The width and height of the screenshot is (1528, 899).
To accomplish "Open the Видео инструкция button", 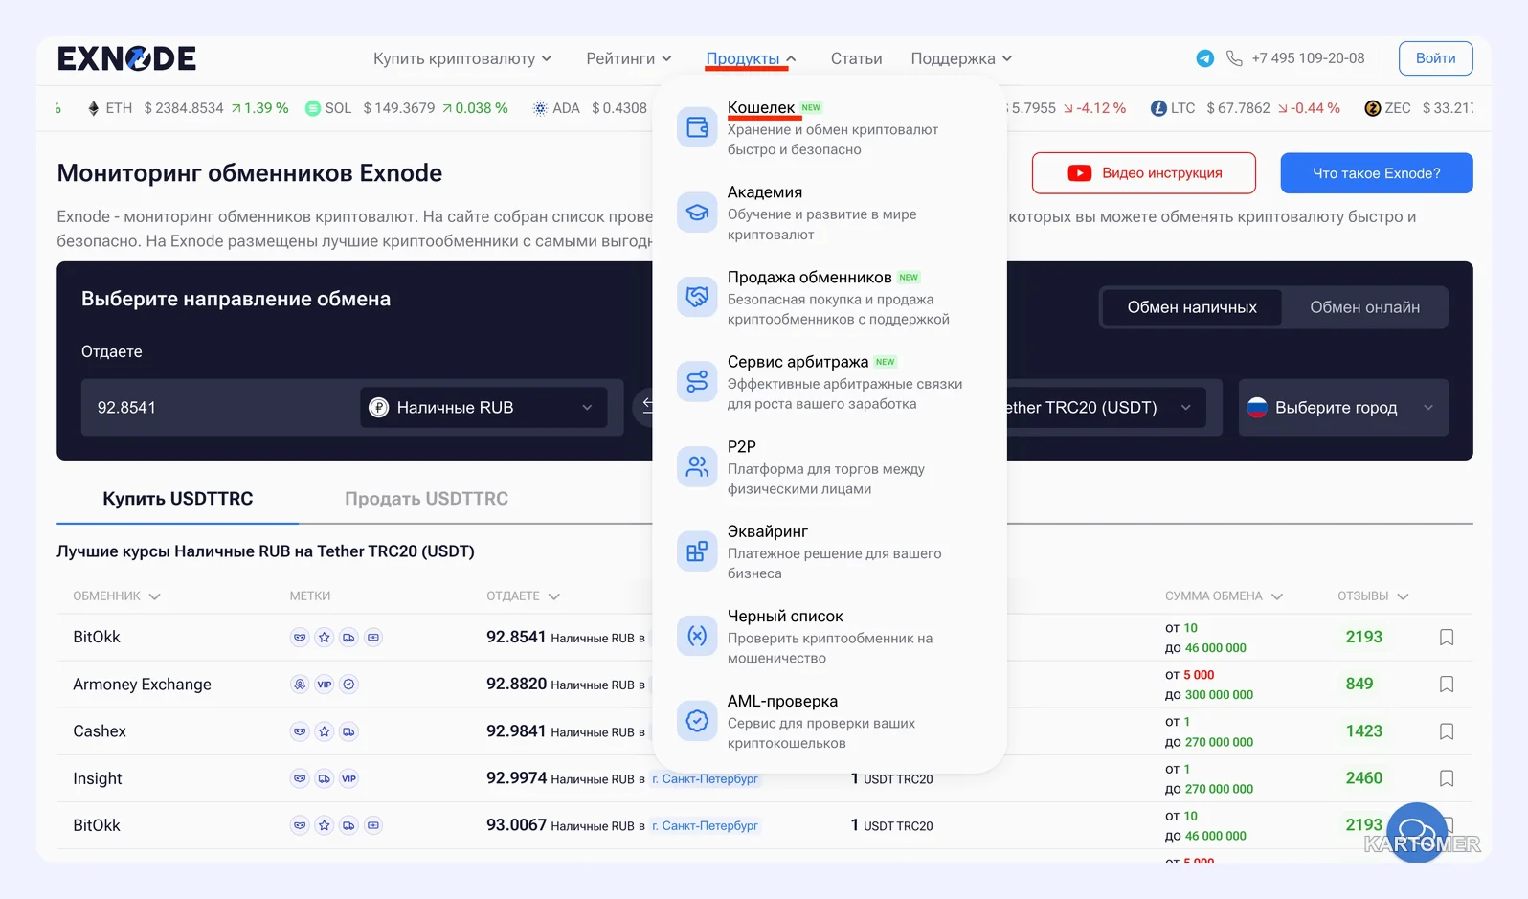I will coord(1143,173).
